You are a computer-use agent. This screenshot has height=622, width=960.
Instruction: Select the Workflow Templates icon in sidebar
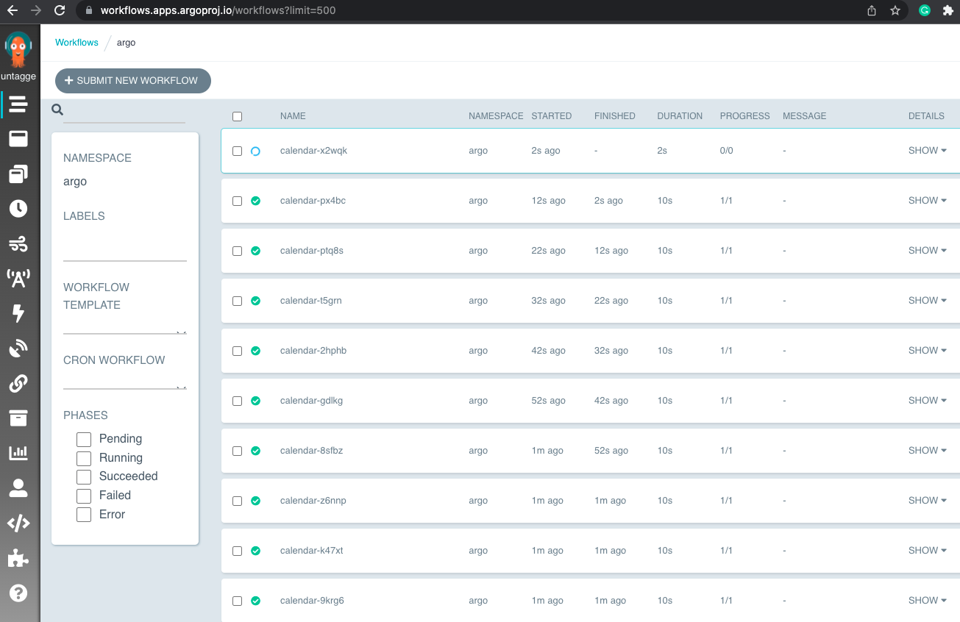(18, 138)
